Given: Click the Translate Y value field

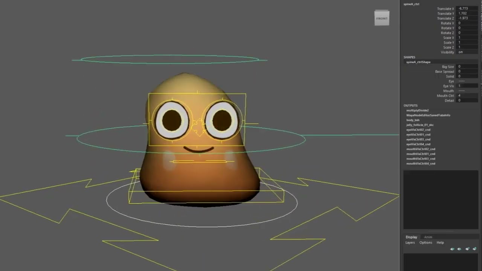Looking at the screenshot, I should [x=467, y=14].
